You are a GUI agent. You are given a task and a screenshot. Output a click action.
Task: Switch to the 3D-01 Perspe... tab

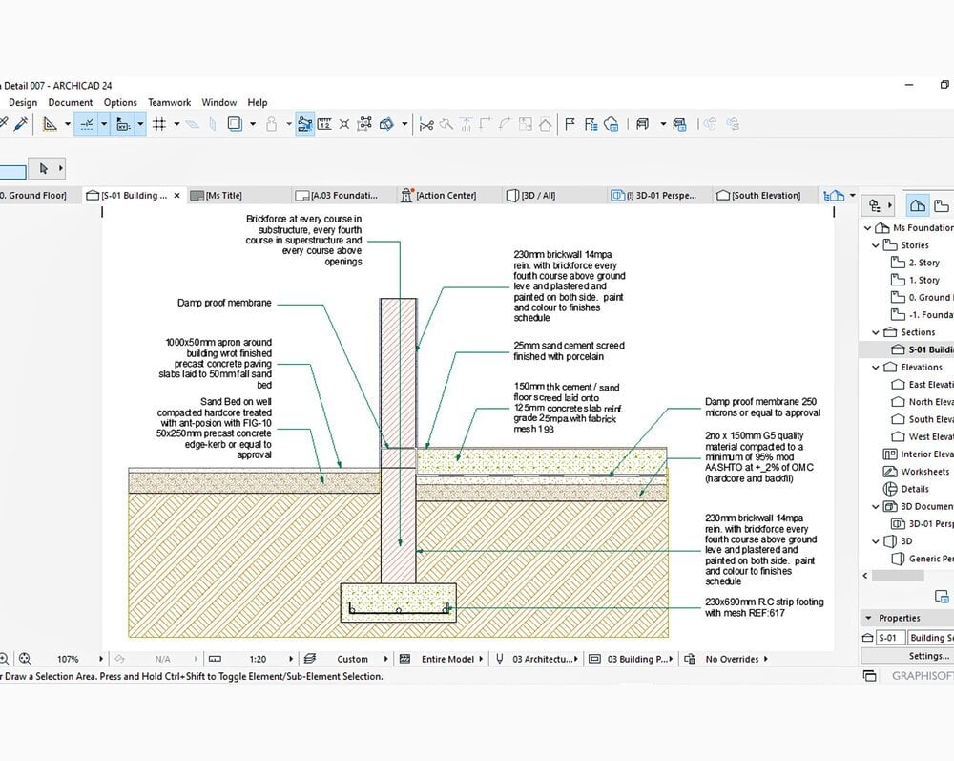[661, 196]
